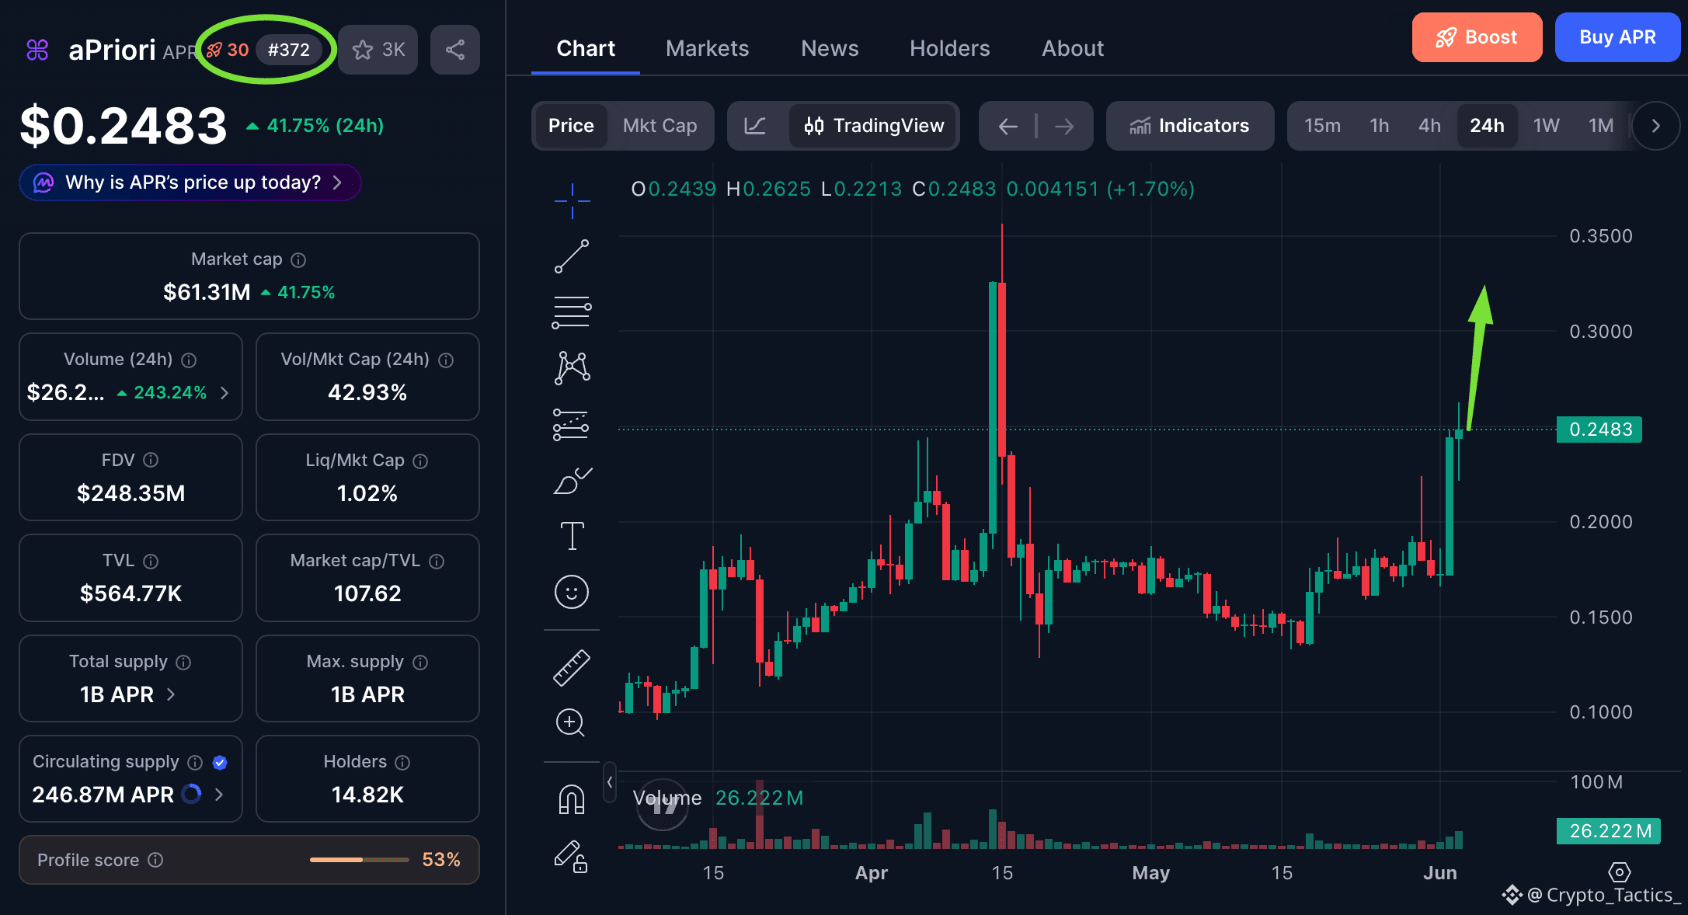Select the XABCD pattern tool

point(573,367)
